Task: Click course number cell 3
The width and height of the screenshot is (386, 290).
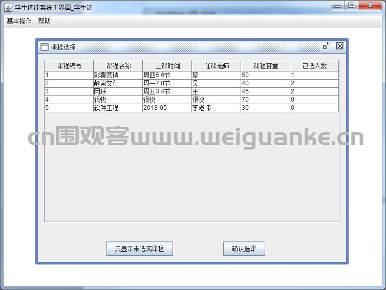Action: (69, 91)
